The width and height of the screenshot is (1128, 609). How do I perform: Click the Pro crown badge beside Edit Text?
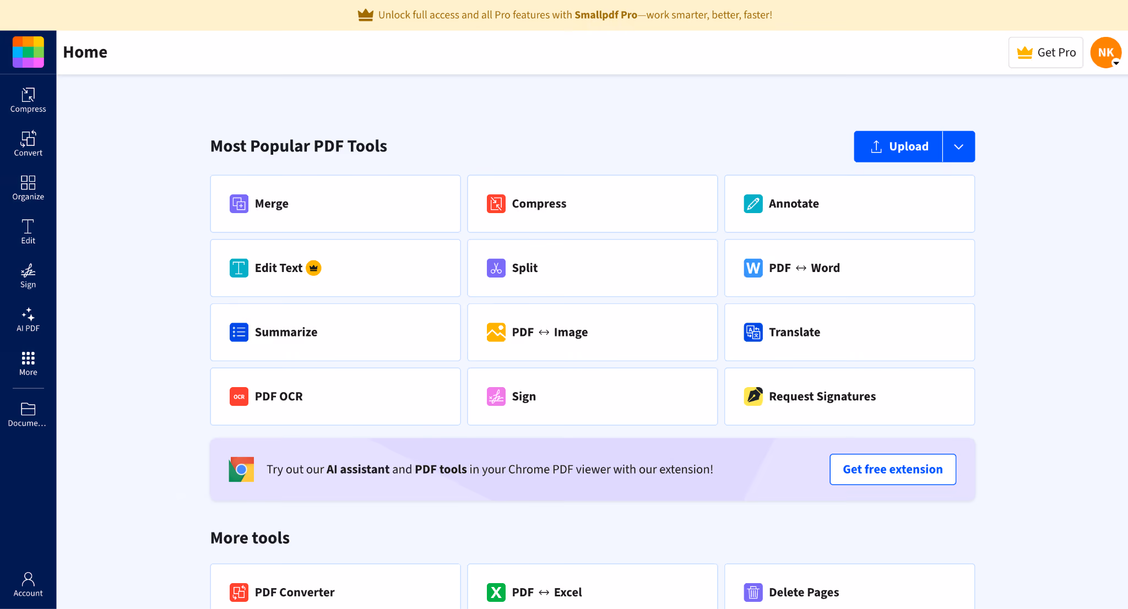pos(313,268)
